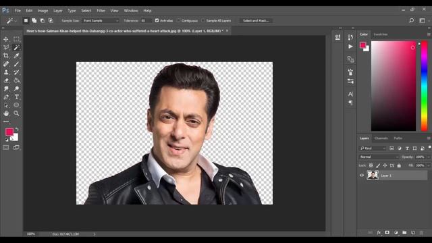Select the Rectangular Marquee tool

[x=16, y=39]
